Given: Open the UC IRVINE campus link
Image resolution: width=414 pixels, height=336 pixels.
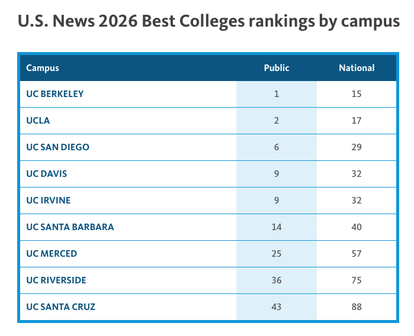Looking at the screenshot, I should [x=49, y=200].
